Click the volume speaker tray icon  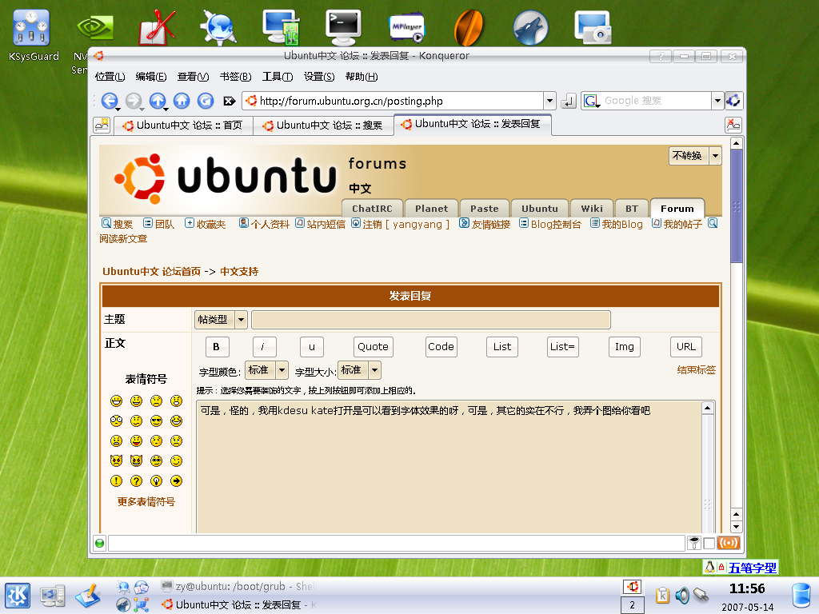coord(681,595)
